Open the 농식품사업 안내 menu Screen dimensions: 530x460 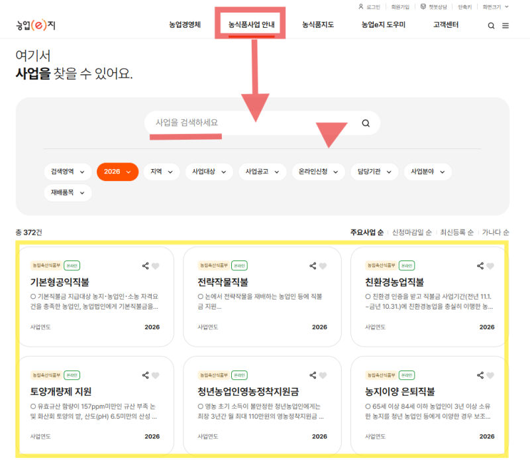[x=252, y=25]
